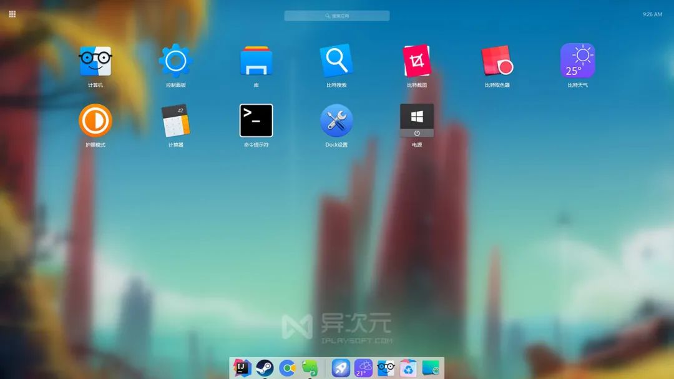
Task: Open Bit Search
Action: 336,61
